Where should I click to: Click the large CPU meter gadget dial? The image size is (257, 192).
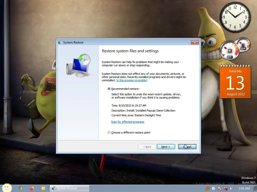(x=229, y=51)
